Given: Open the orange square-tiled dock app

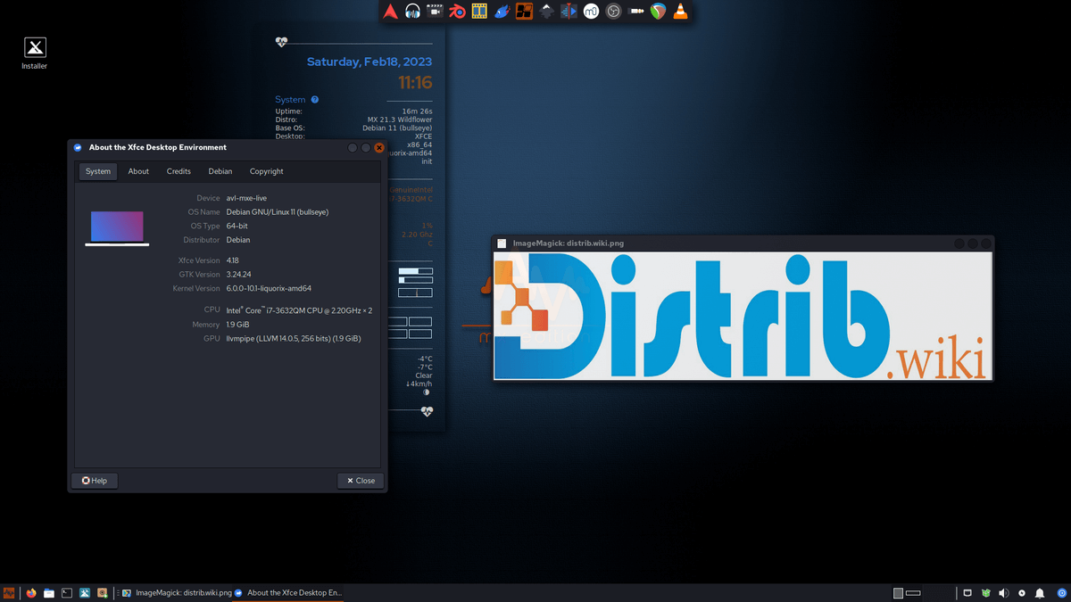Looking at the screenshot, I should click(524, 12).
